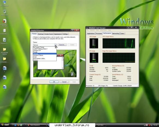Open the Help menu in Task Manager
Image resolution: width=159 pixels, height=127 pixels.
(110, 30)
